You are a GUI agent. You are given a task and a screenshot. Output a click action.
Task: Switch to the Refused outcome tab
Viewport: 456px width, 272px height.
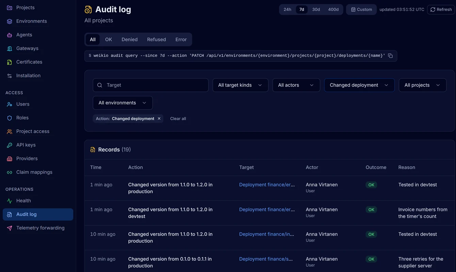157,39
